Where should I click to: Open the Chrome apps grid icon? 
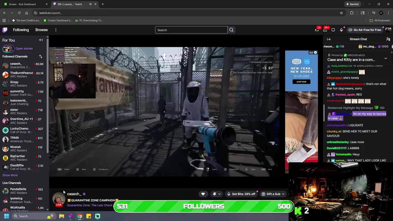[x=4, y=20]
